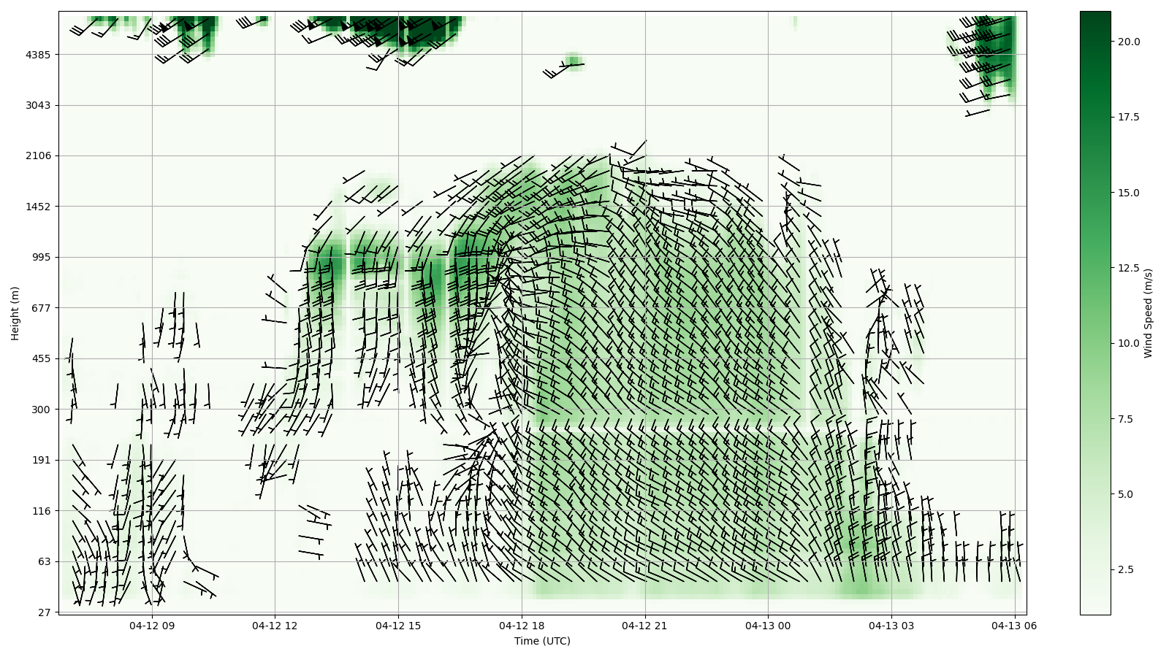Click the 27 height tick label
1169x657 pixels.
coord(45,612)
